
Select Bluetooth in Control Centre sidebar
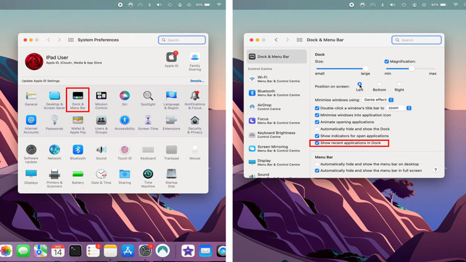click(276, 93)
